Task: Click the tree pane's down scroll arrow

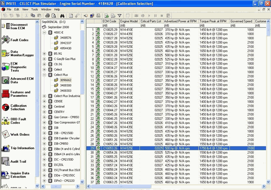Action: point(82,182)
